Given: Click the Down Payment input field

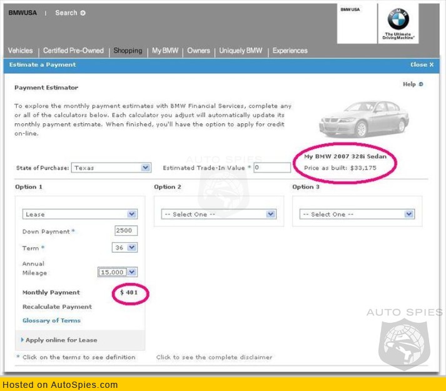Looking at the screenshot, I should pos(126,230).
